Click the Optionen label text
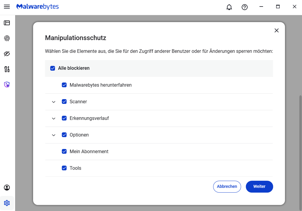Screen dimensions: 302x211 pyautogui.click(x=79, y=135)
